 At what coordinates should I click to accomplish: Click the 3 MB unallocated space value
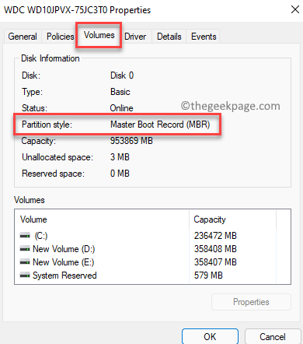click(x=120, y=157)
